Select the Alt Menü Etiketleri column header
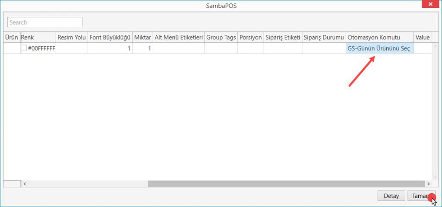 point(178,37)
